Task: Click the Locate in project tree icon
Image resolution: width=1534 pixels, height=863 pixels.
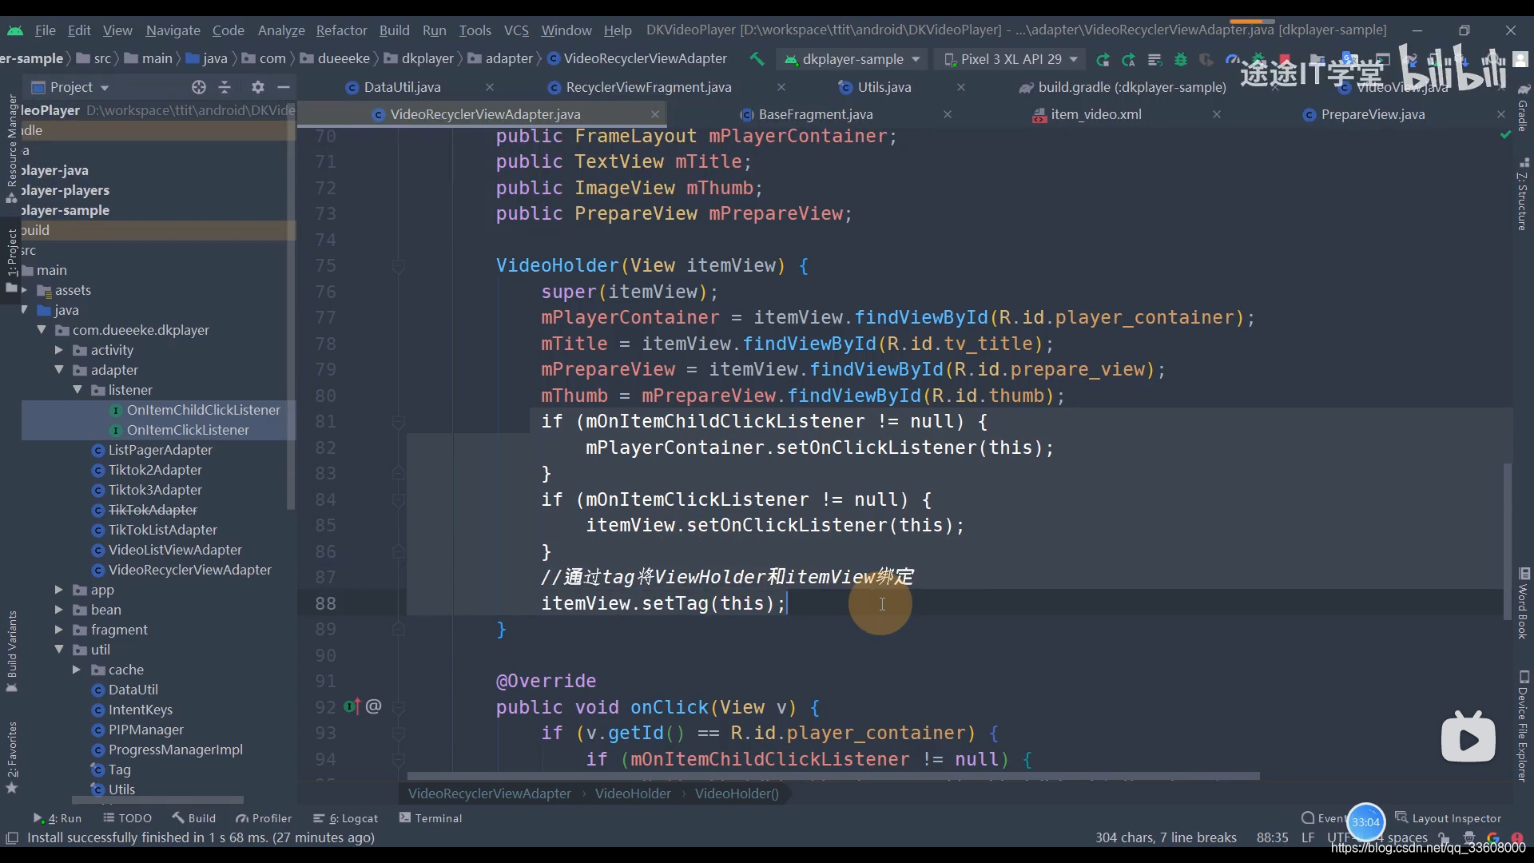Action: tap(199, 87)
